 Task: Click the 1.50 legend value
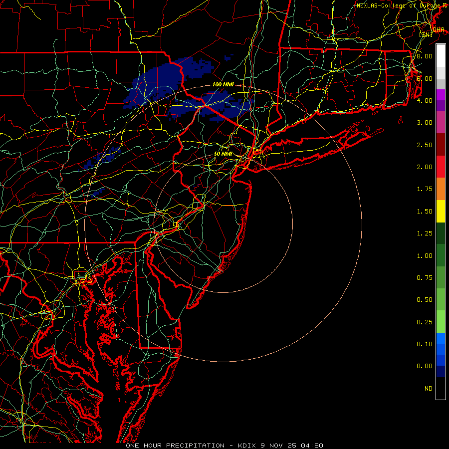point(425,212)
